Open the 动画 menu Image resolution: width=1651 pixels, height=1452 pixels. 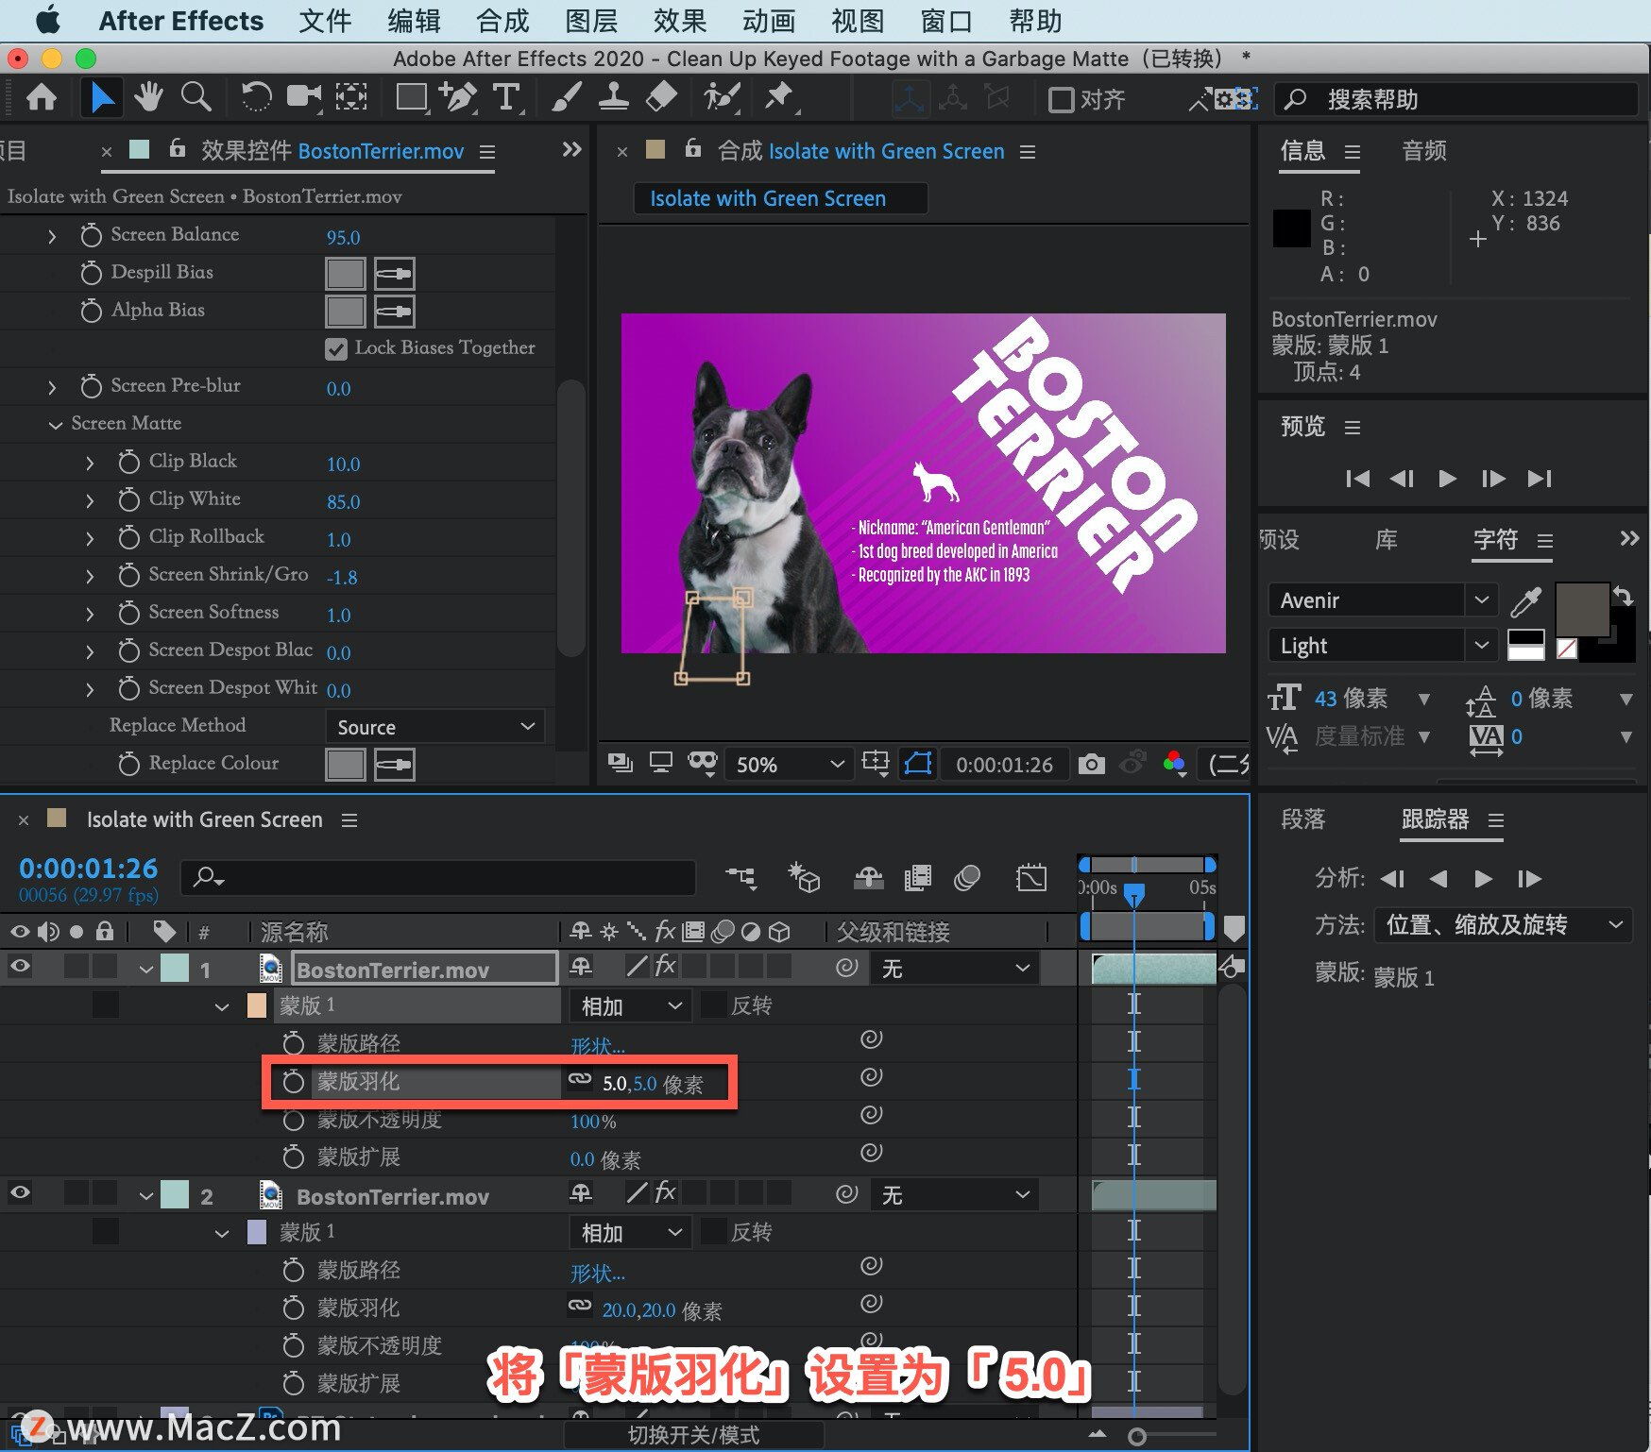pyautogui.click(x=769, y=21)
